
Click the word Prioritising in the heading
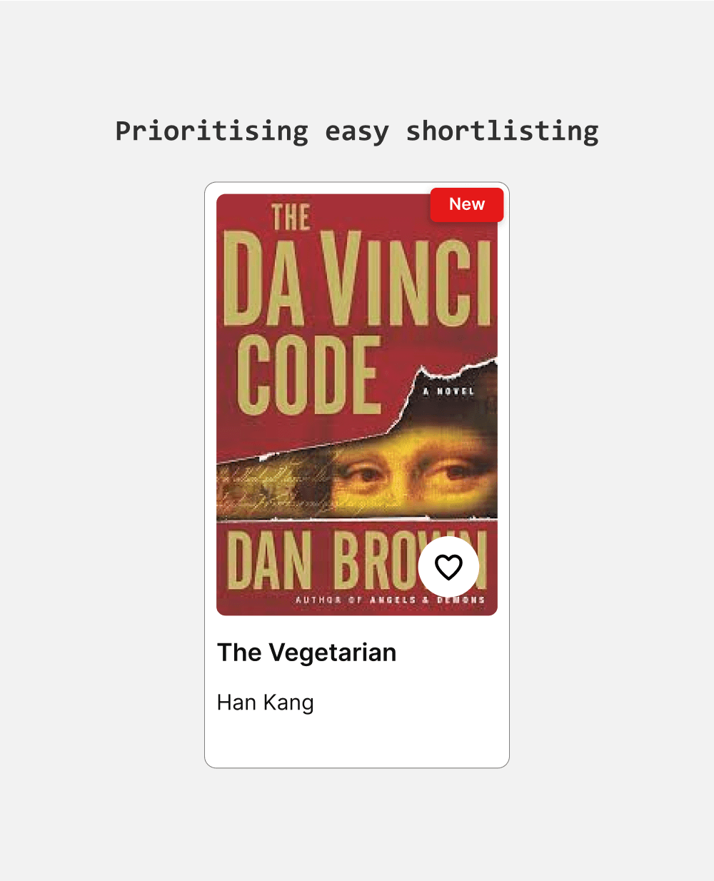(212, 131)
